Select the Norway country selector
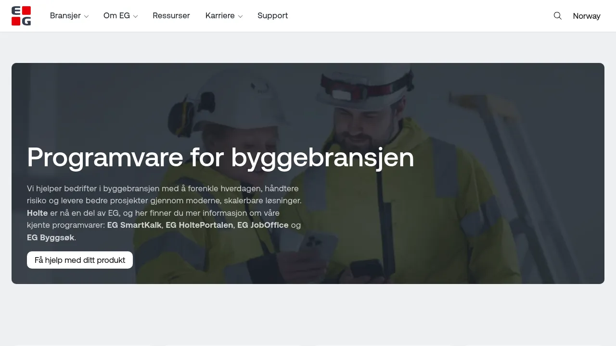The width and height of the screenshot is (616, 346). pyautogui.click(x=587, y=16)
